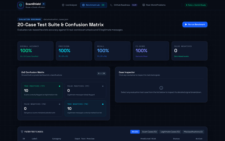Click the Predicted Risk column header
225x141 pixels.
click(x=148, y=139)
